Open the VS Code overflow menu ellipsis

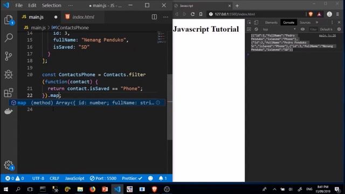pyautogui.click(x=71, y=5)
